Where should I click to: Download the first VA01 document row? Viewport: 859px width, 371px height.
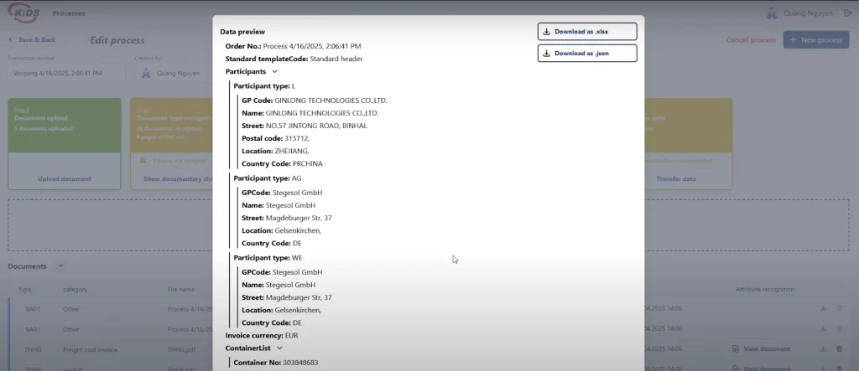(823, 308)
